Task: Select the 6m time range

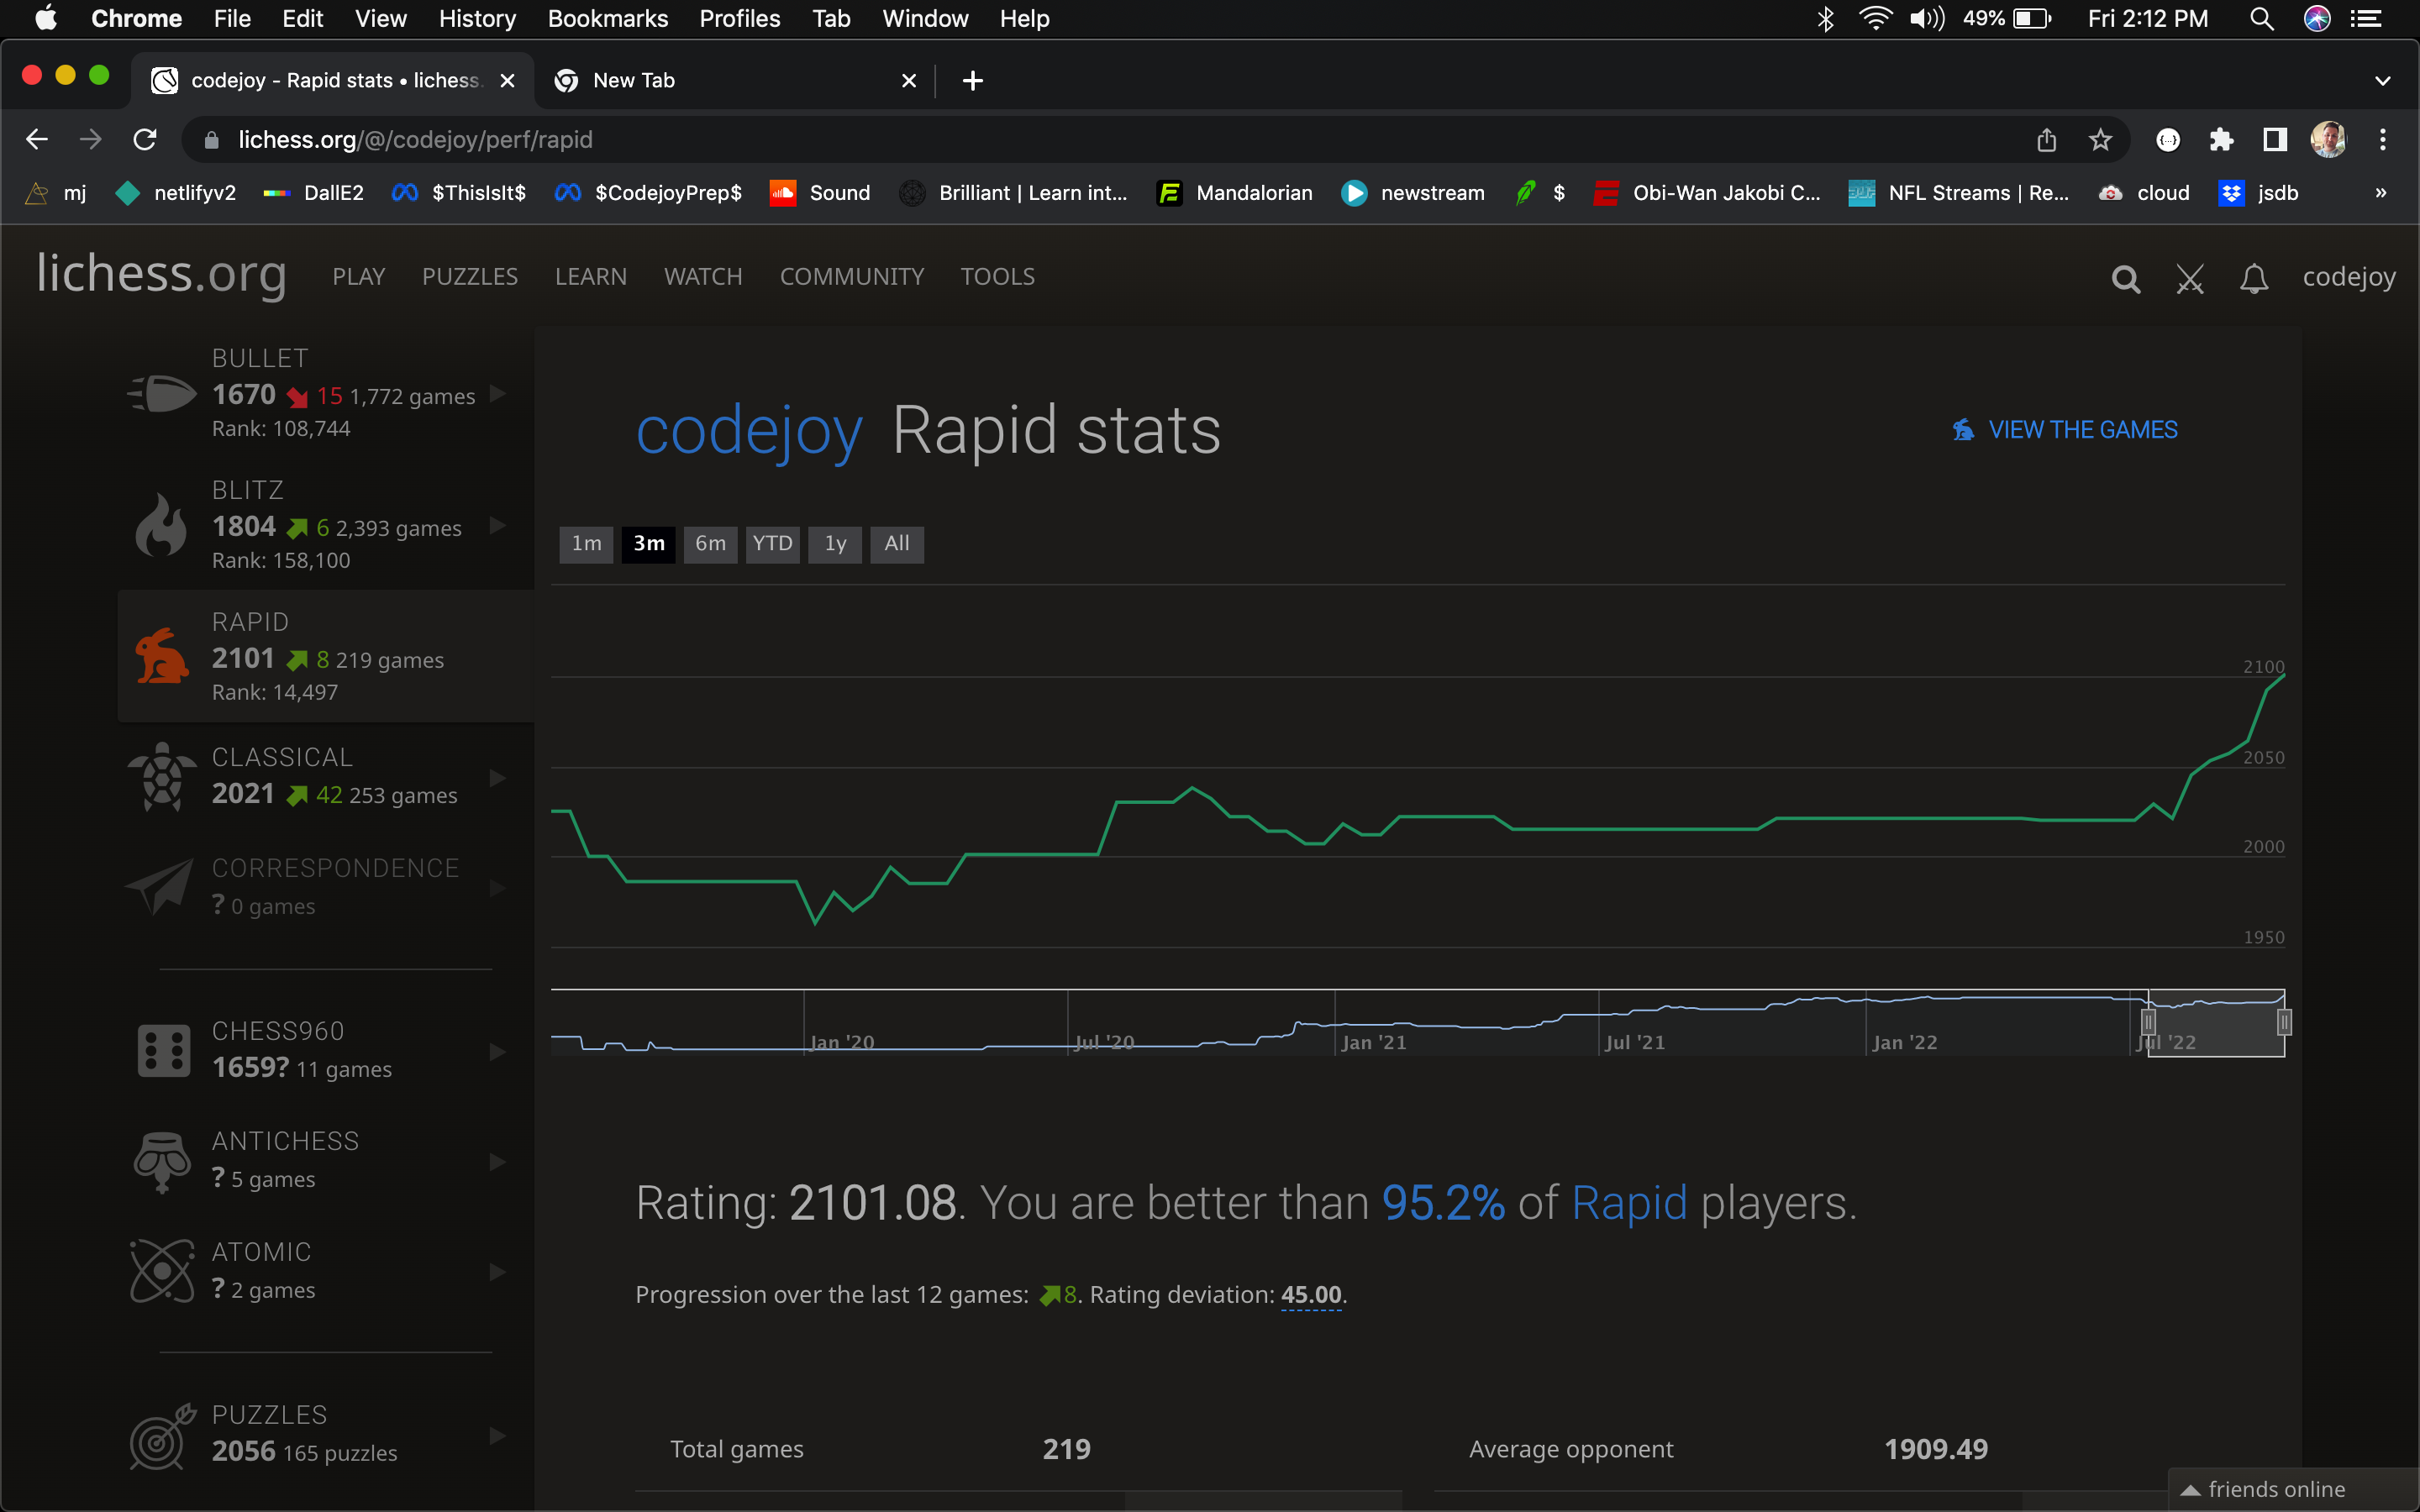Action: click(x=710, y=544)
